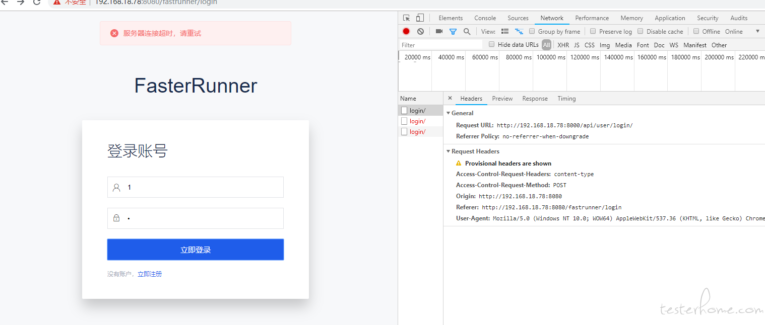This screenshot has width=765, height=325.
Task: Focus the username input field
Action: (x=196, y=187)
